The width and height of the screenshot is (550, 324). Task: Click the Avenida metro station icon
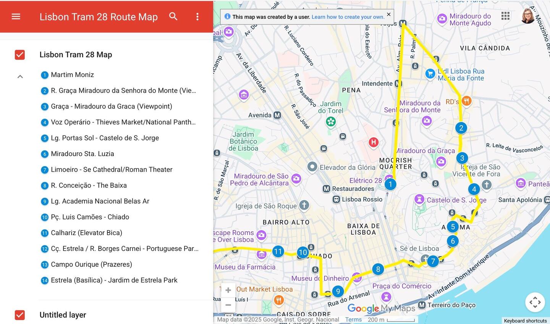[277, 115]
